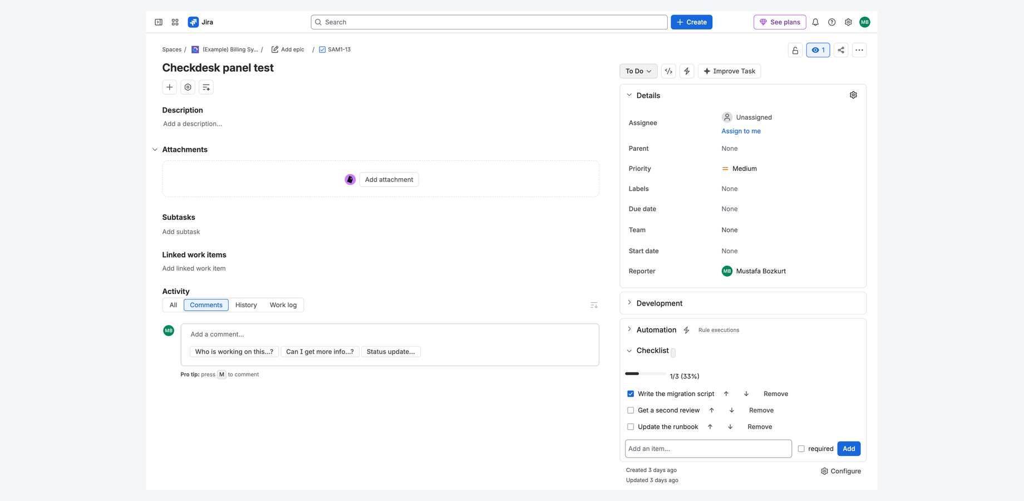The width and height of the screenshot is (1024, 501).
Task: Expand the Automation section
Action: pyautogui.click(x=629, y=330)
